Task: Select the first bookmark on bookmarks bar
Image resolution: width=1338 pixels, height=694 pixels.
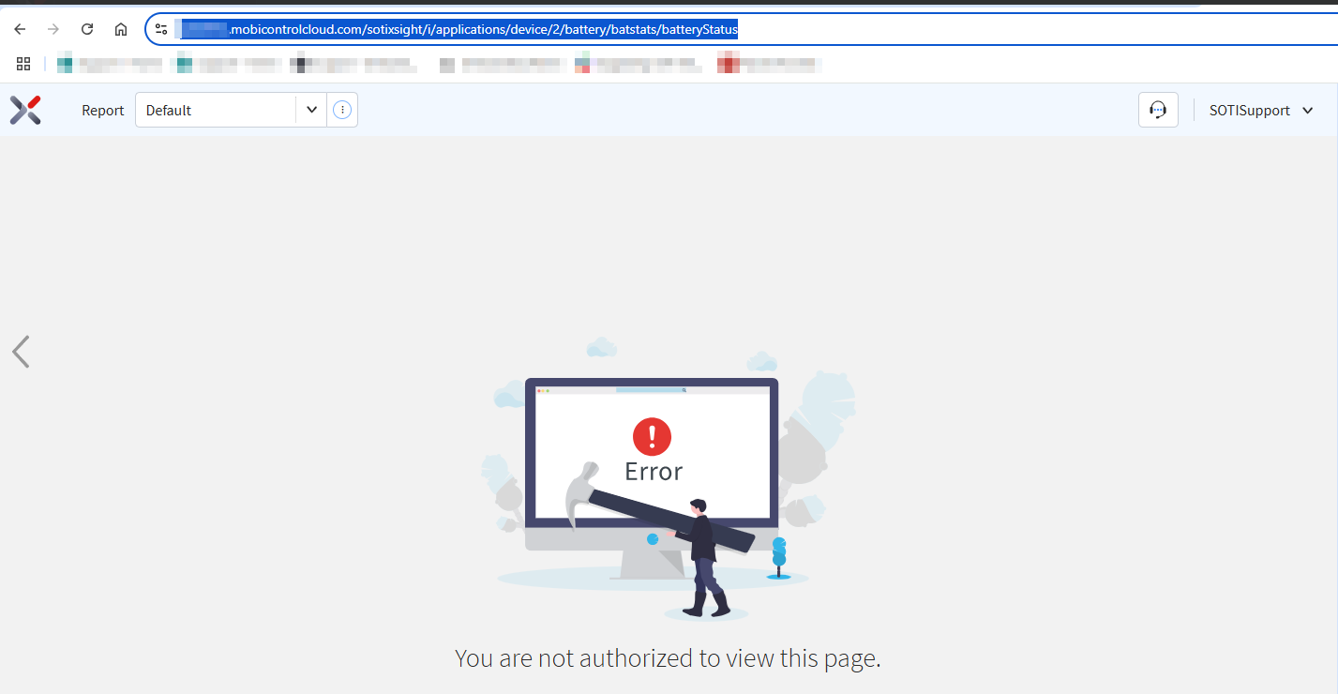Action: click(x=108, y=63)
